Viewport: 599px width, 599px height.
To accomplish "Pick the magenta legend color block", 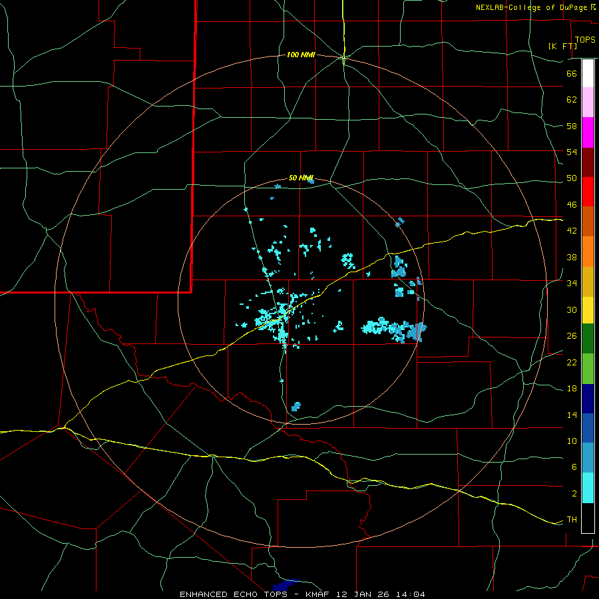I will 588,132.
